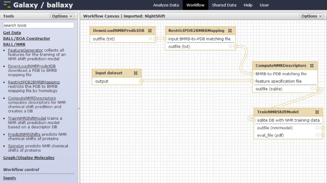This screenshot has width=327, height=183.
Task: Toggle workflow output checkbox on eval_file (pdf)
Action: 317,135
